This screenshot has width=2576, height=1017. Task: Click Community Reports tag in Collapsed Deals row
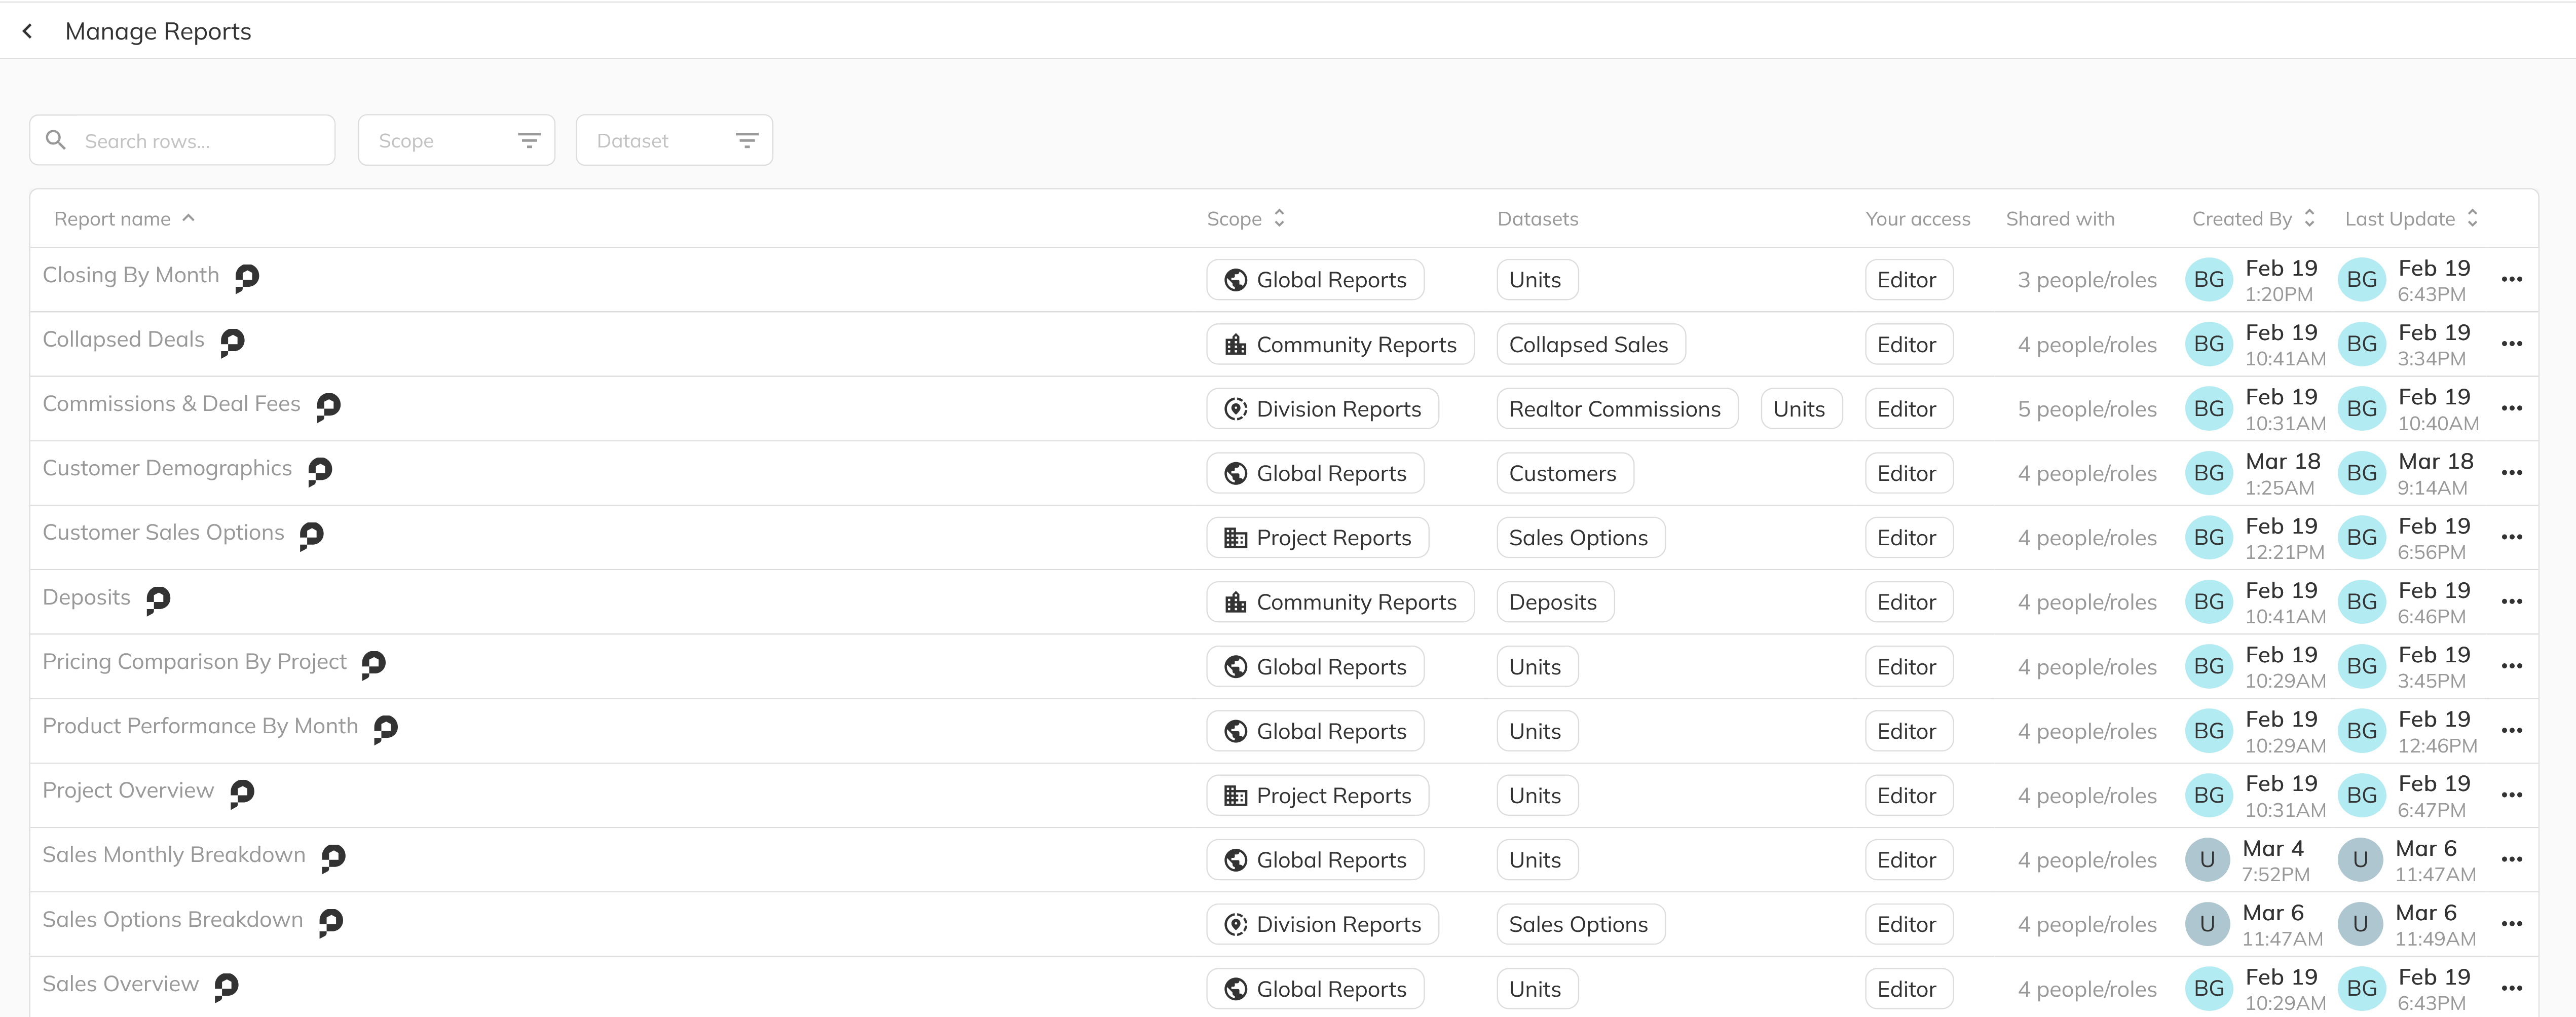[x=1340, y=344]
